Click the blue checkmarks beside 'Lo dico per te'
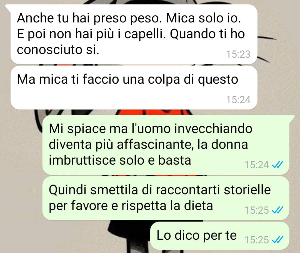This screenshot has height=253, width=300. (x=277, y=240)
